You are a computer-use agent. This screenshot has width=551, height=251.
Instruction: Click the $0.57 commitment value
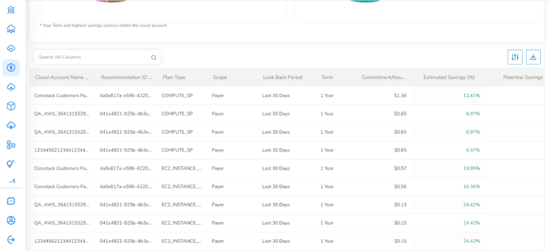pos(400,168)
